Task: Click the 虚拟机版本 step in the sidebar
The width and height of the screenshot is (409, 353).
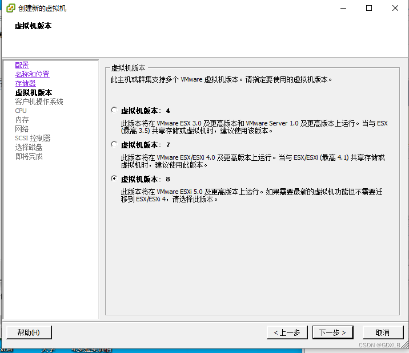Action: coord(33,92)
